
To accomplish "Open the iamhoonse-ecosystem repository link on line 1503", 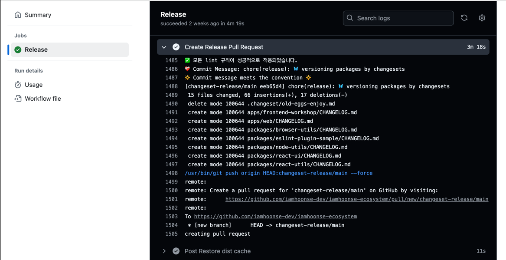I will click(275, 217).
